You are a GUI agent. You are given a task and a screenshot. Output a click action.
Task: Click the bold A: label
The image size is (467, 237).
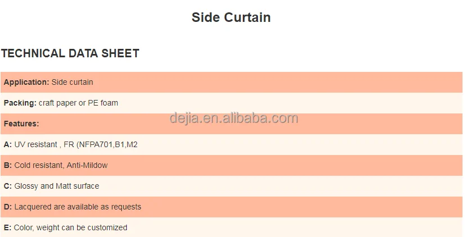pyautogui.click(x=8, y=145)
